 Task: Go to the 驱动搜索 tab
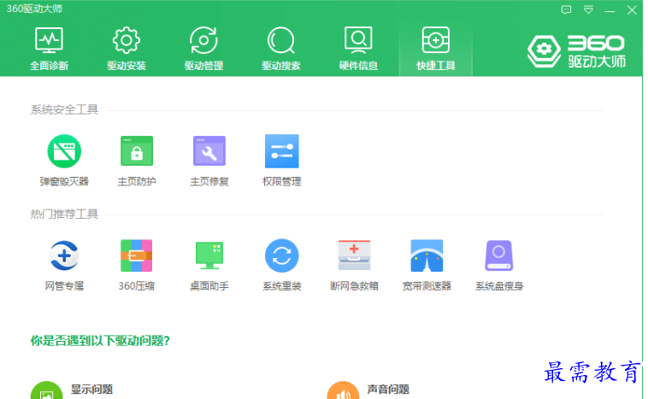click(x=280, y=49)
